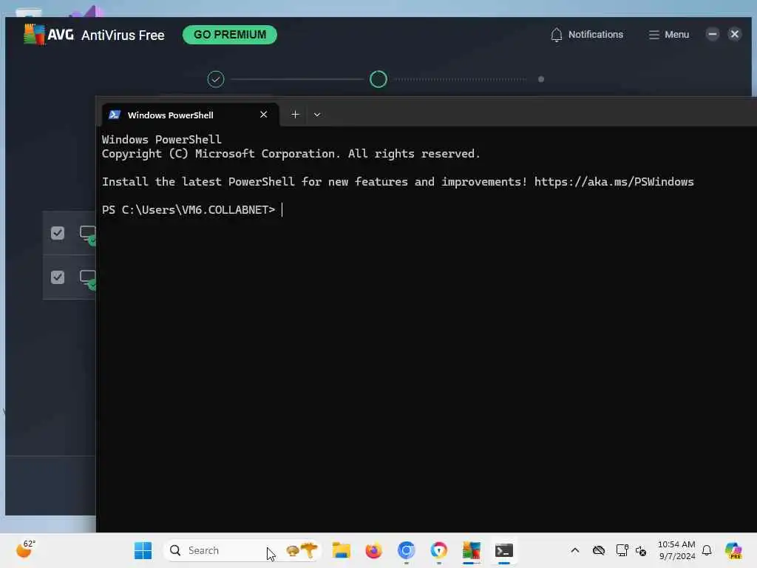Open the AVG Menu

pyautogui.click(x=668, y=35)
